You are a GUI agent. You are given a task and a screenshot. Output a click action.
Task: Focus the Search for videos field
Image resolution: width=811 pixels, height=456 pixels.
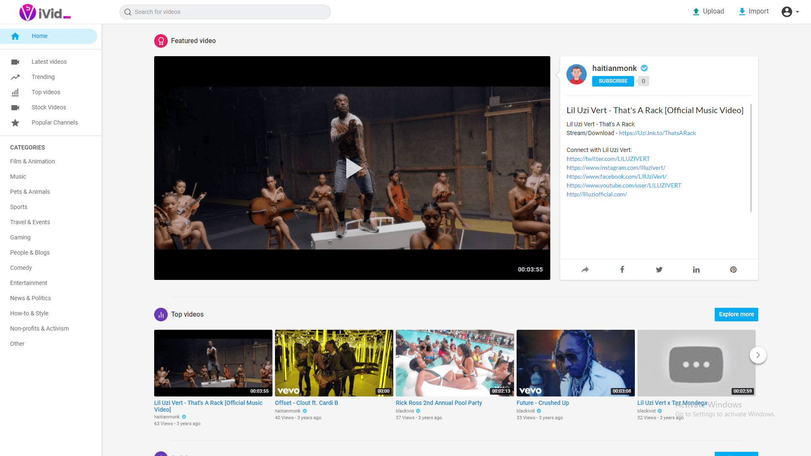coord(228,12)
